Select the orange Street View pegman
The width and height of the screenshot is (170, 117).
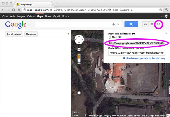79,57
